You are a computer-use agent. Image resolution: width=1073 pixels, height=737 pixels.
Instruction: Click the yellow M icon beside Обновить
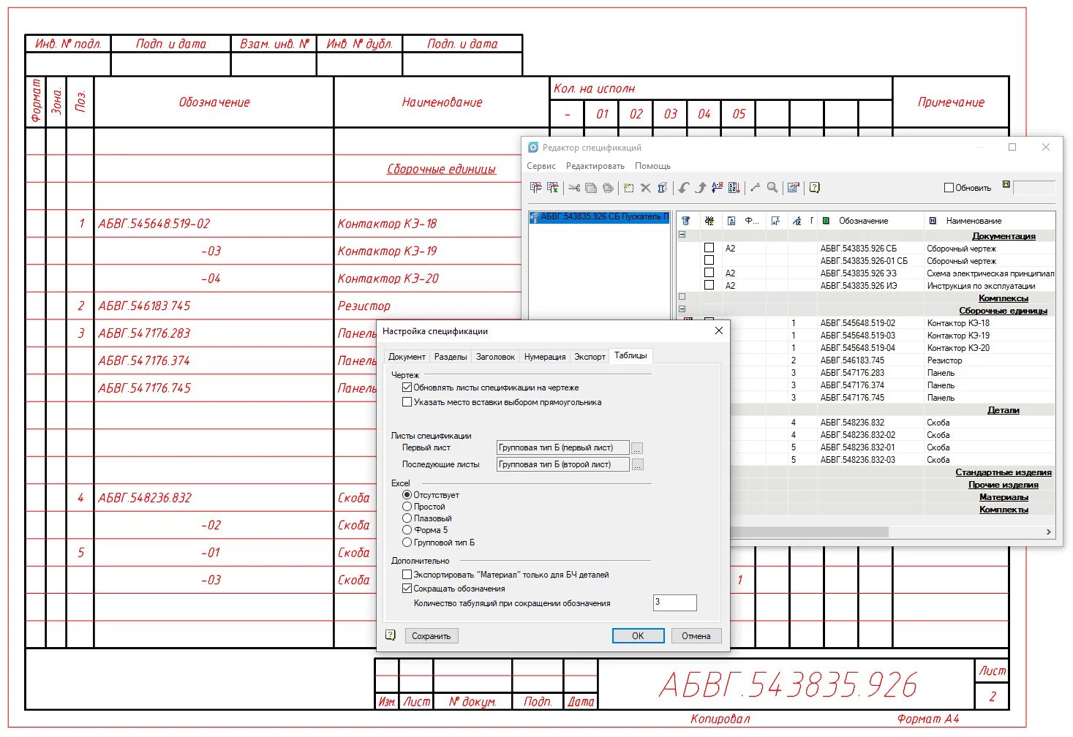1006,184
